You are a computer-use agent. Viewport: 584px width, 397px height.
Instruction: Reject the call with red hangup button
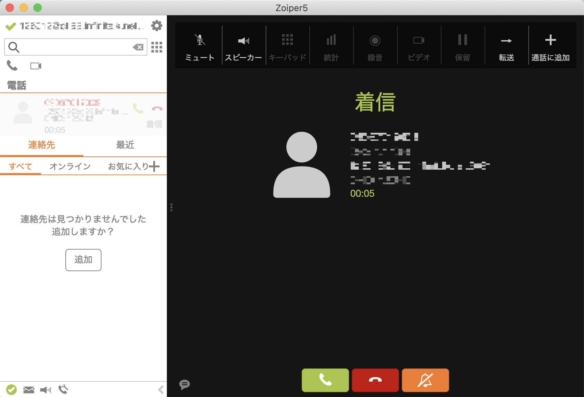coord(375,380)
